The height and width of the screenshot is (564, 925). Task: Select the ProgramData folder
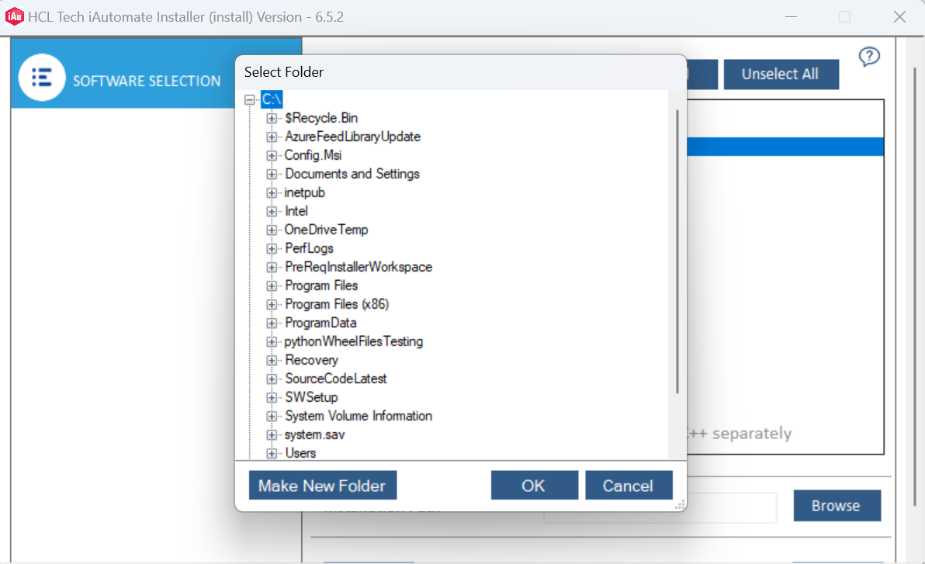[x=321, y=323]
